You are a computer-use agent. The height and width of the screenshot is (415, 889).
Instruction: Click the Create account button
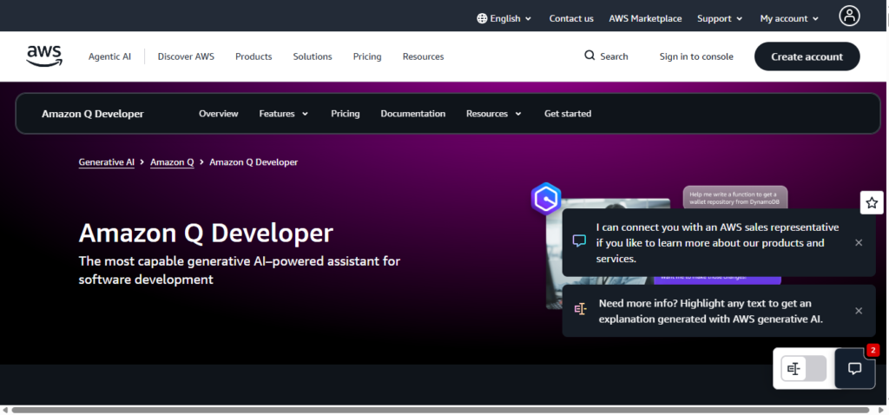pos(807,56)
